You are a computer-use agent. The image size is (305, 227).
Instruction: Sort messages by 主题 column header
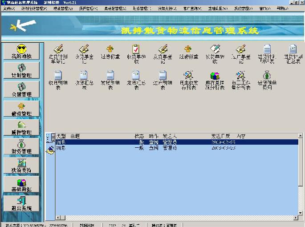[x=75, y=136]
